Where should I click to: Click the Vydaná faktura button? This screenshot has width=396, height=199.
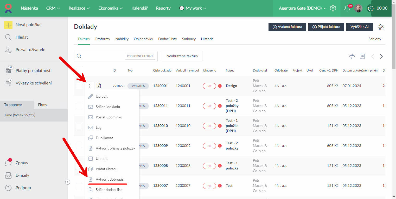pyautogui.click(x=287, y=27)
